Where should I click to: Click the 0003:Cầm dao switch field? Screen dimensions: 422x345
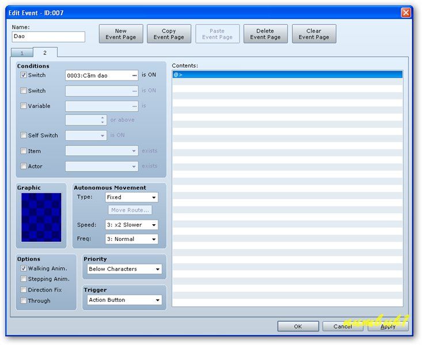(x=102, y=75)
